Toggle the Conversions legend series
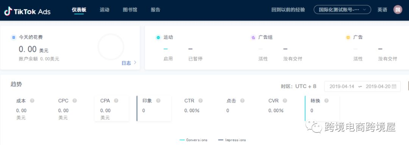The image size is (409, 145). (x=194, y=140)
